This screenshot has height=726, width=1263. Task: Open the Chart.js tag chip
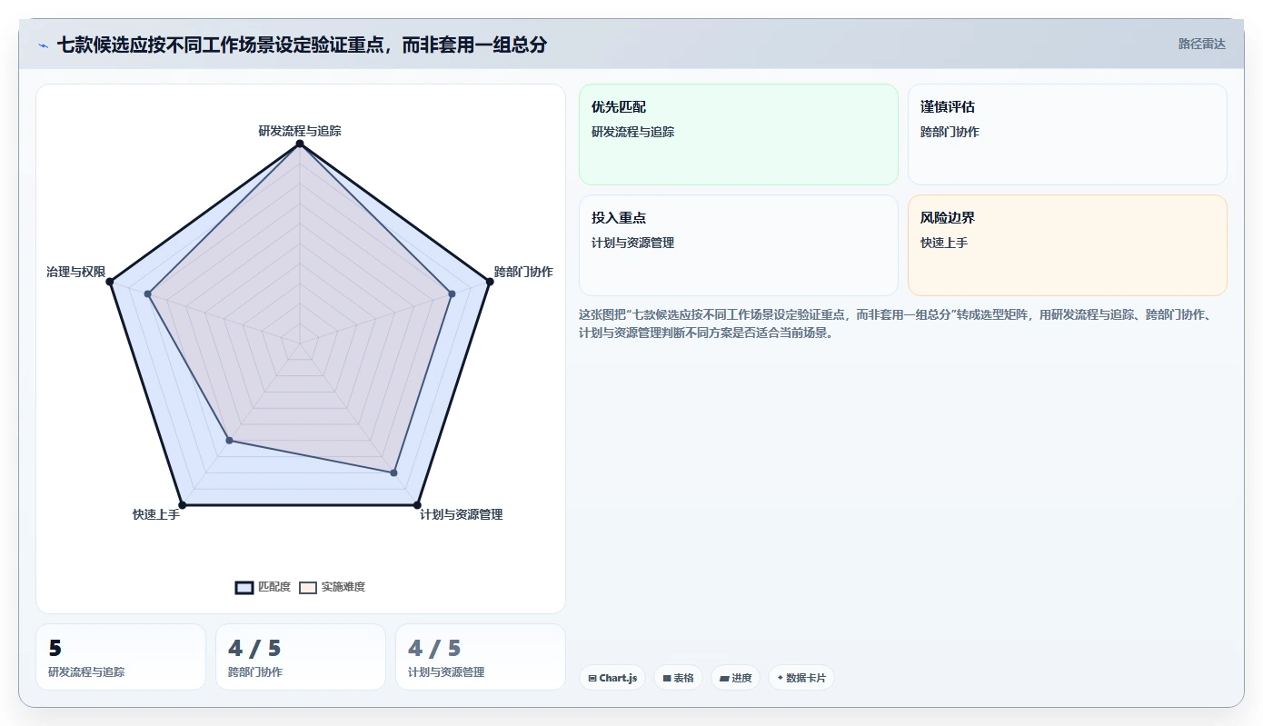(612, 678)
